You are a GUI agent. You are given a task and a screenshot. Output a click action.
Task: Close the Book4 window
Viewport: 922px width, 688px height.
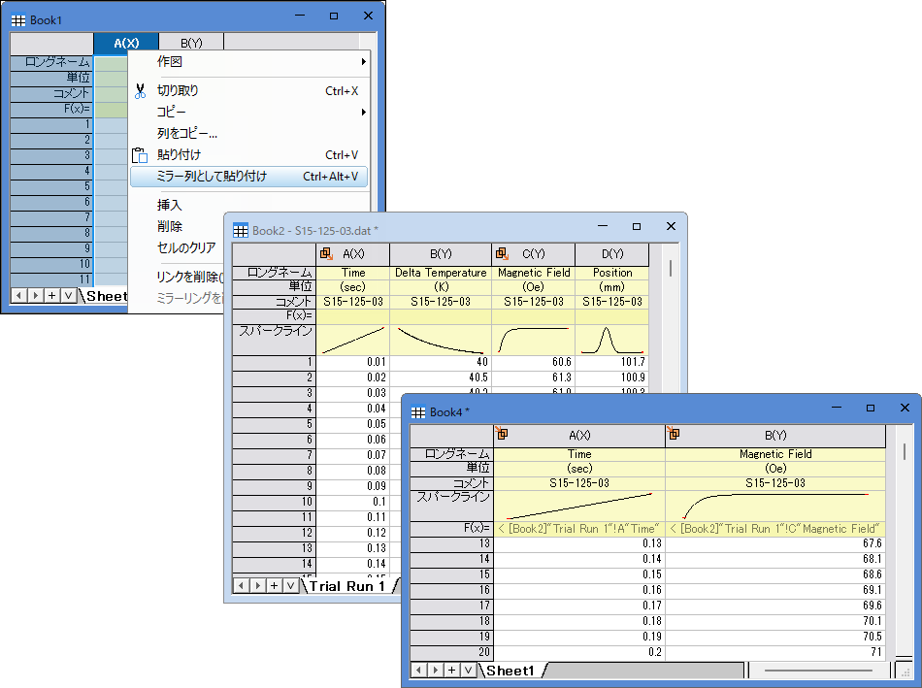pyautogui.click(x=905, y=408)
